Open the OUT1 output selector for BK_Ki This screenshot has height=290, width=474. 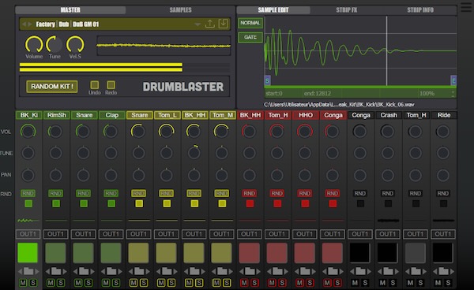tap(28, 234)
